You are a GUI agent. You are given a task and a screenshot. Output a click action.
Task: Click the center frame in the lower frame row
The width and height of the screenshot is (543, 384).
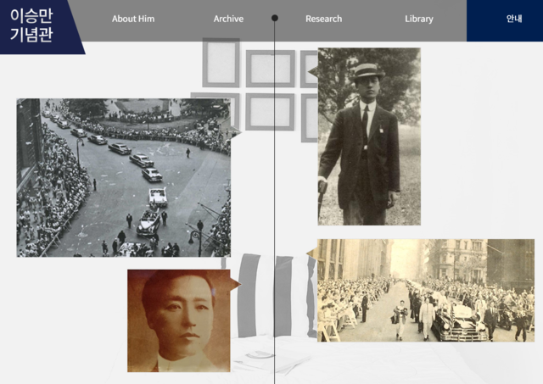271,111
